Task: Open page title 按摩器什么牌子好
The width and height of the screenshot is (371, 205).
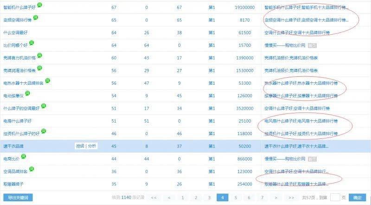Action: pyautogui.click(x=301, y=96)
